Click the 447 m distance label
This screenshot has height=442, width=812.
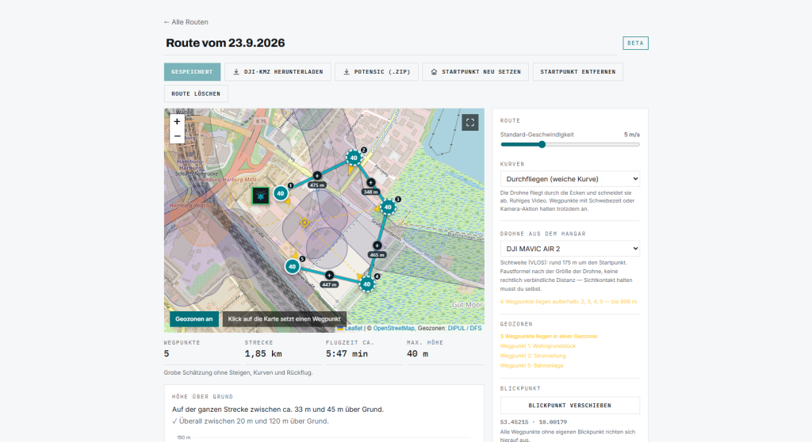click(x=329, y=284)
